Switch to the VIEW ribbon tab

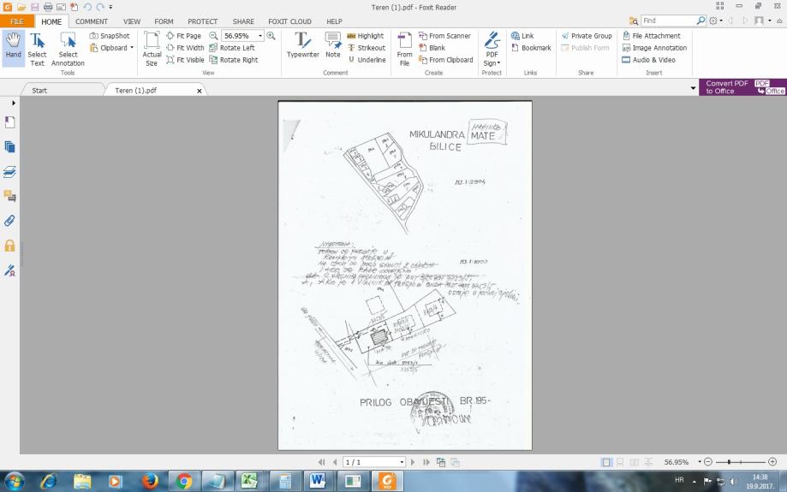coord(132,21)
